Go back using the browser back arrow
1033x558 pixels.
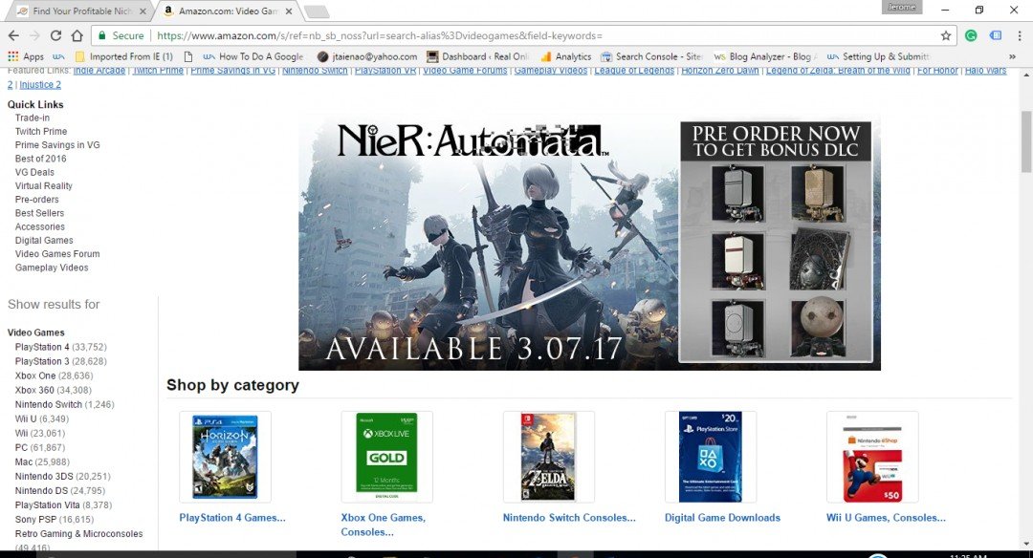pos(13,35)
